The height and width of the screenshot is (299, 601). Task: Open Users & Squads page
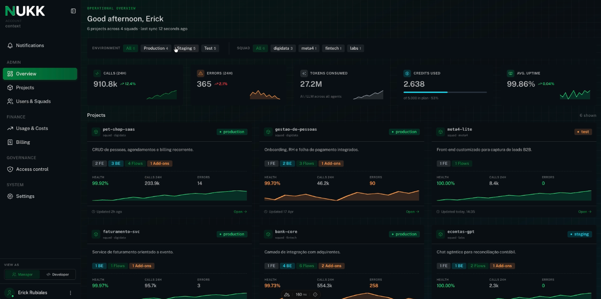point(40,101)
